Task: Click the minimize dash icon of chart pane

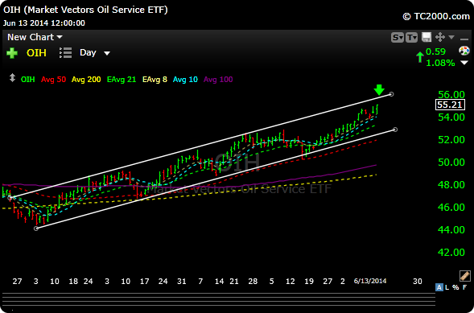Action: pos(464,39)
